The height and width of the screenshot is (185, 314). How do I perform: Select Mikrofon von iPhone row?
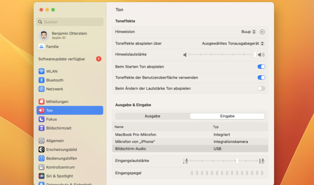[x=190, y=142]
